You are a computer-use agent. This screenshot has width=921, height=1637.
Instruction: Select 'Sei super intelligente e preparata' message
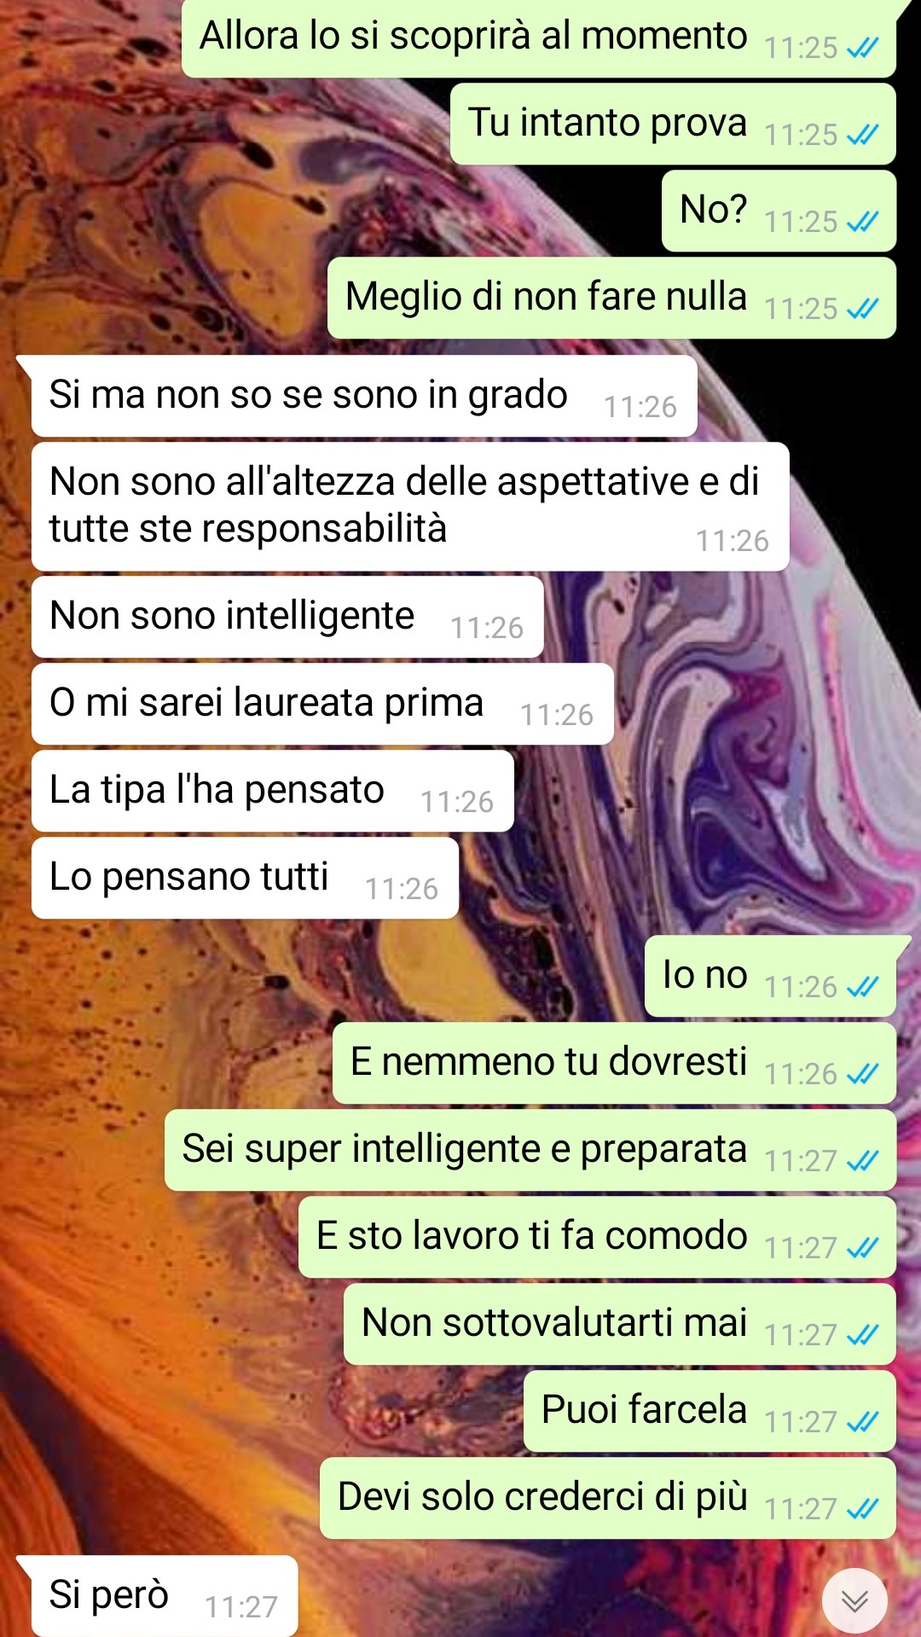click(530, 1150)
